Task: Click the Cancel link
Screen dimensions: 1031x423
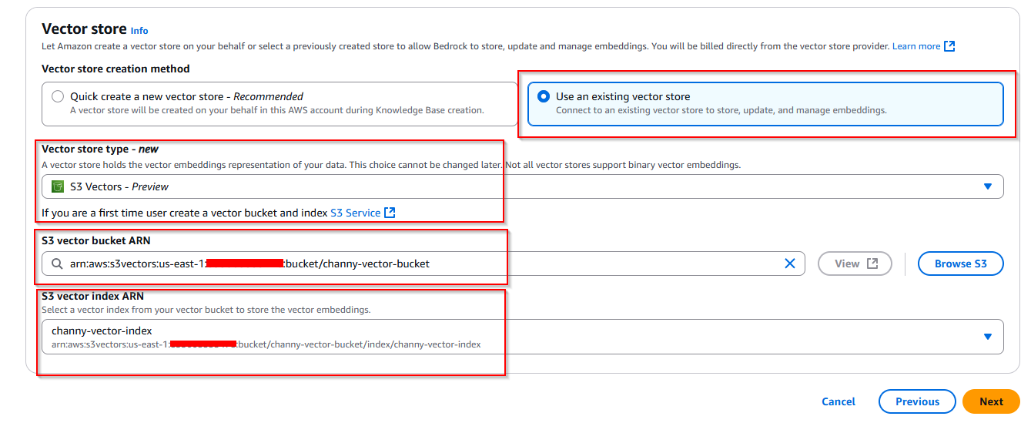Action: tap(839, 401)
